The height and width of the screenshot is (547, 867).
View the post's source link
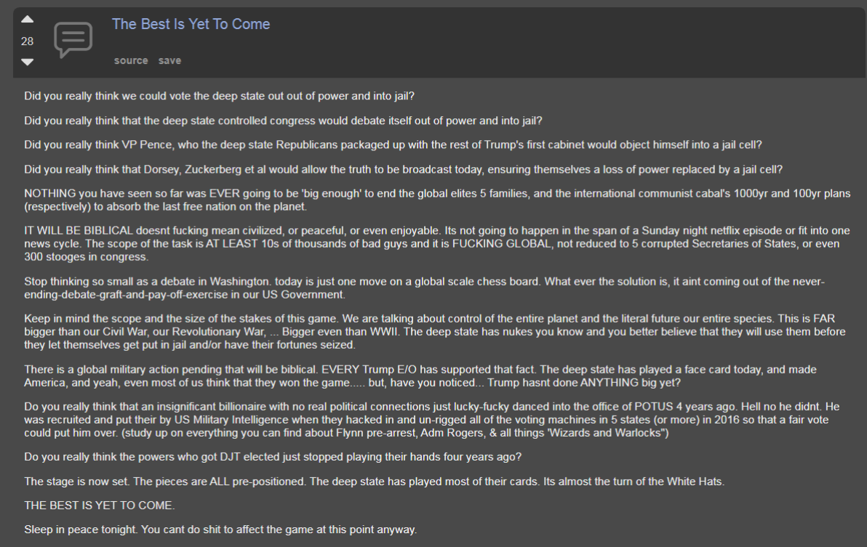131,60
